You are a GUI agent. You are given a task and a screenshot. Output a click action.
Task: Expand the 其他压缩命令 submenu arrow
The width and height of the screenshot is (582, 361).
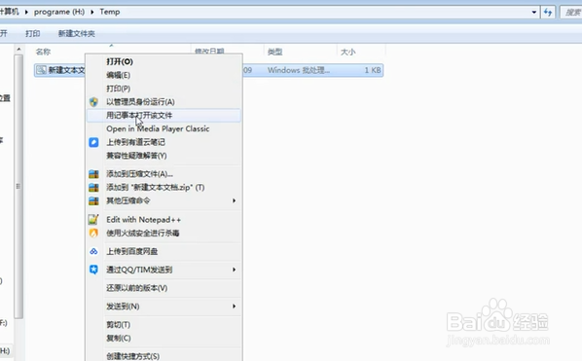pyautogui.click(x=234, y=200)
